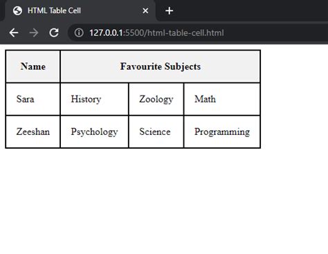Click the Programming cell

click(222, 131)
